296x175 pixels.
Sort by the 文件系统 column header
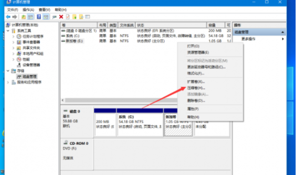coord(127,25)
